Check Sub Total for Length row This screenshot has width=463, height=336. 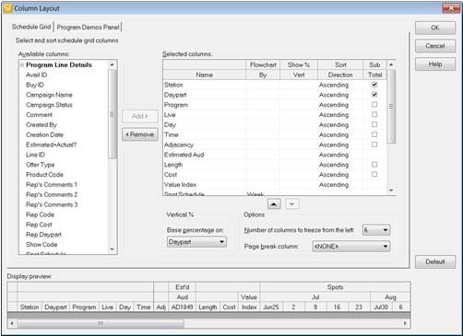[x=374, y=164]
